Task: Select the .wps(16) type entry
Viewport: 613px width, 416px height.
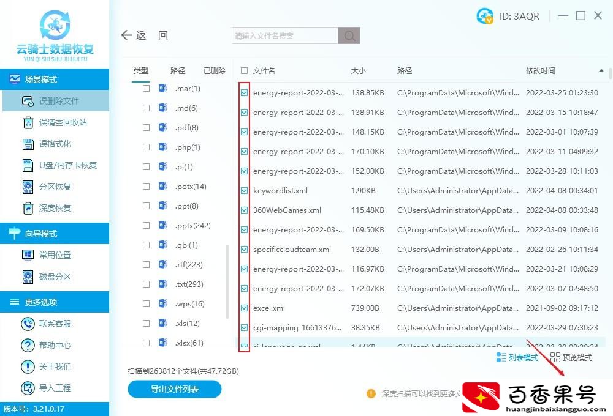Action: click(x=189, y=303)
